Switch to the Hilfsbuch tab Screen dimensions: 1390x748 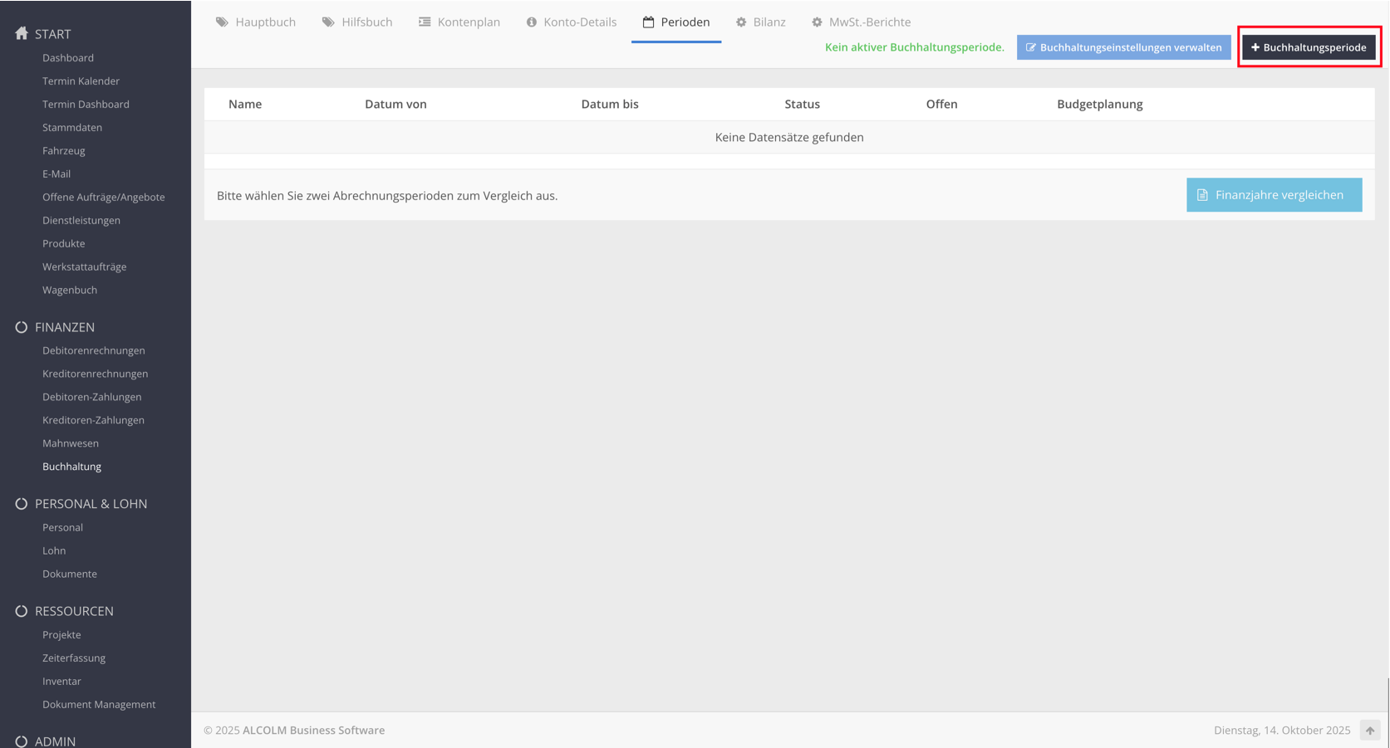[357, 22]
